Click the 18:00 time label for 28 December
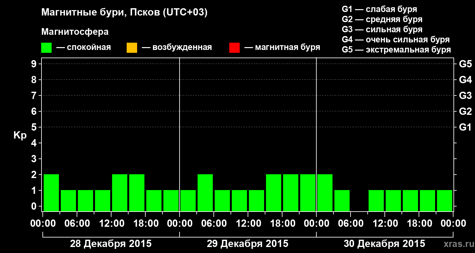The image size is (475, 253). [145, 224]
